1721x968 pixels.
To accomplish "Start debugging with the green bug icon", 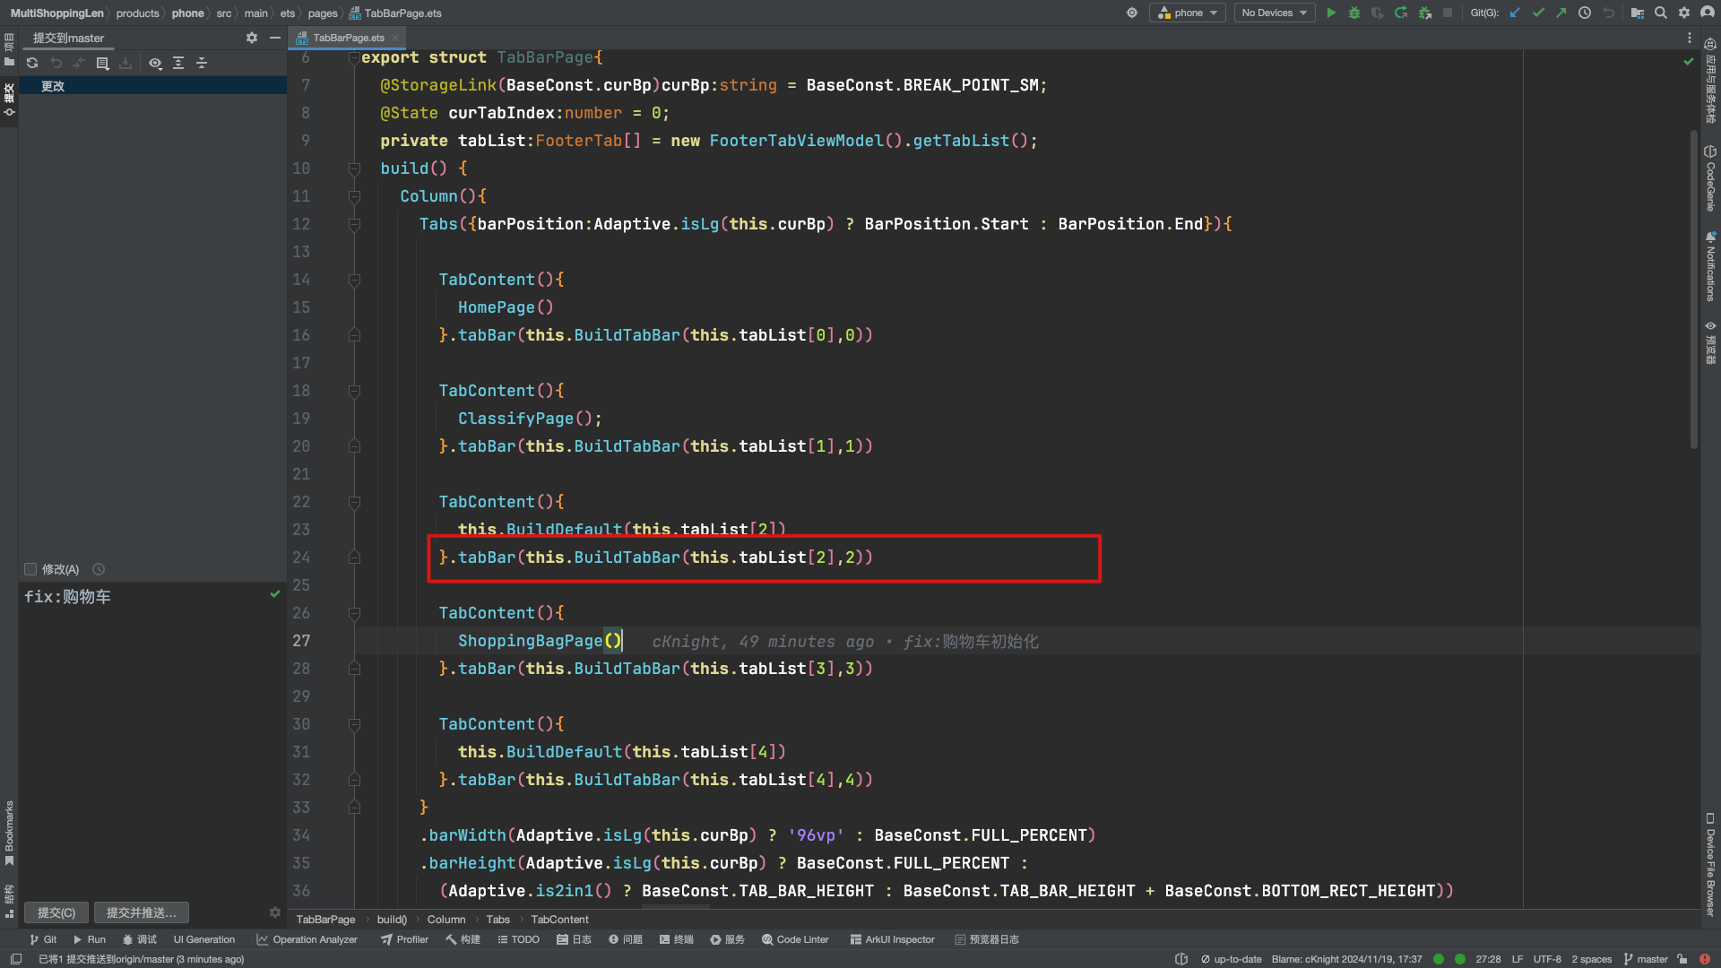I will pos(1354,13).
